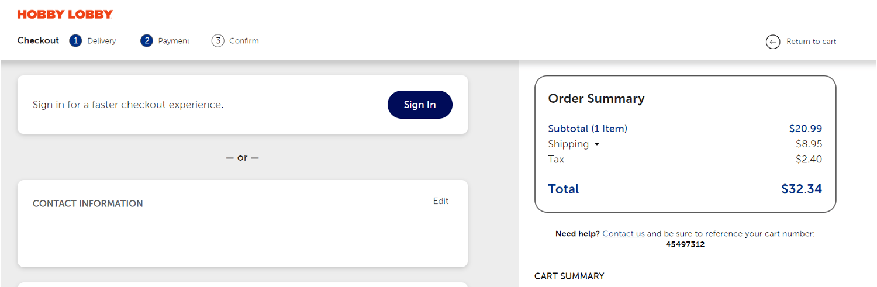Go to the Delivery step label
Image resolution: width=877 pixels, height=287 pixels.
tap(102, 41)
